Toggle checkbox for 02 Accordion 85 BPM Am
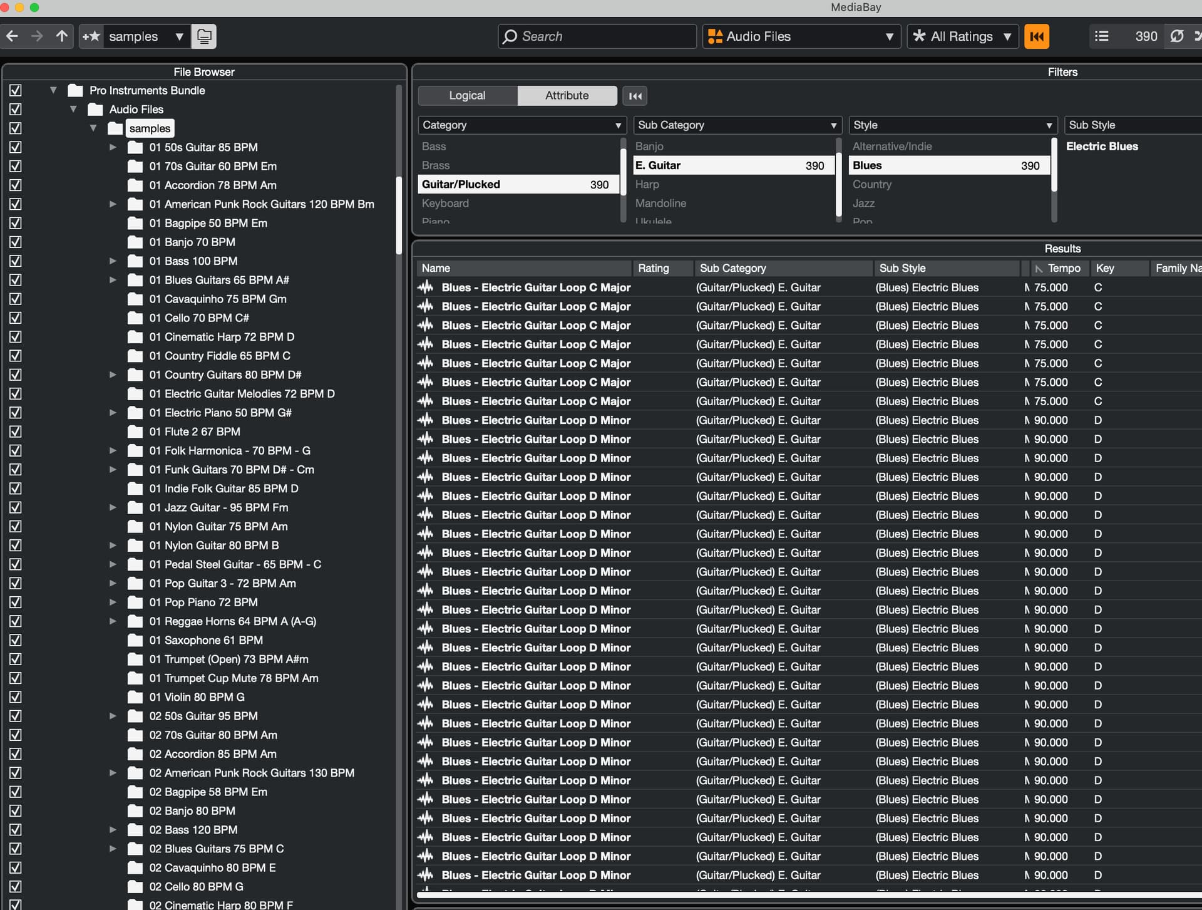1202x910 pixels. click(x=16, y=753)
